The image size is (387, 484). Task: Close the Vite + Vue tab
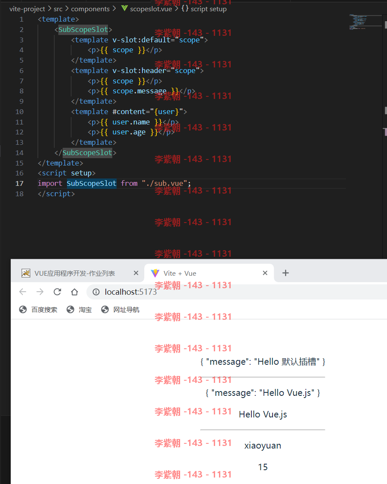[265, 273]
